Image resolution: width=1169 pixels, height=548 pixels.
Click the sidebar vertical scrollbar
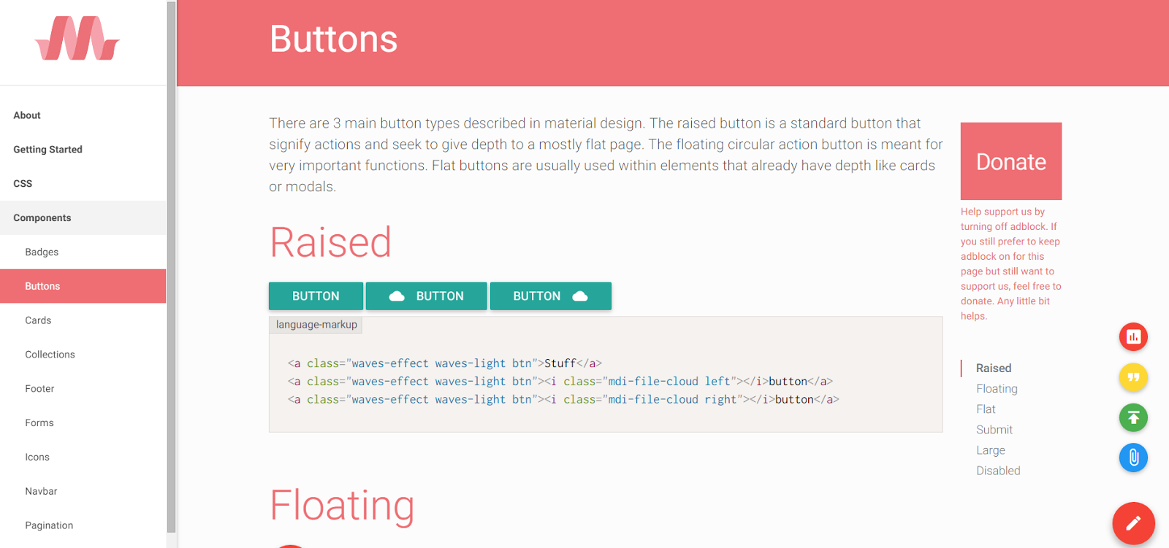click(171, 267)
